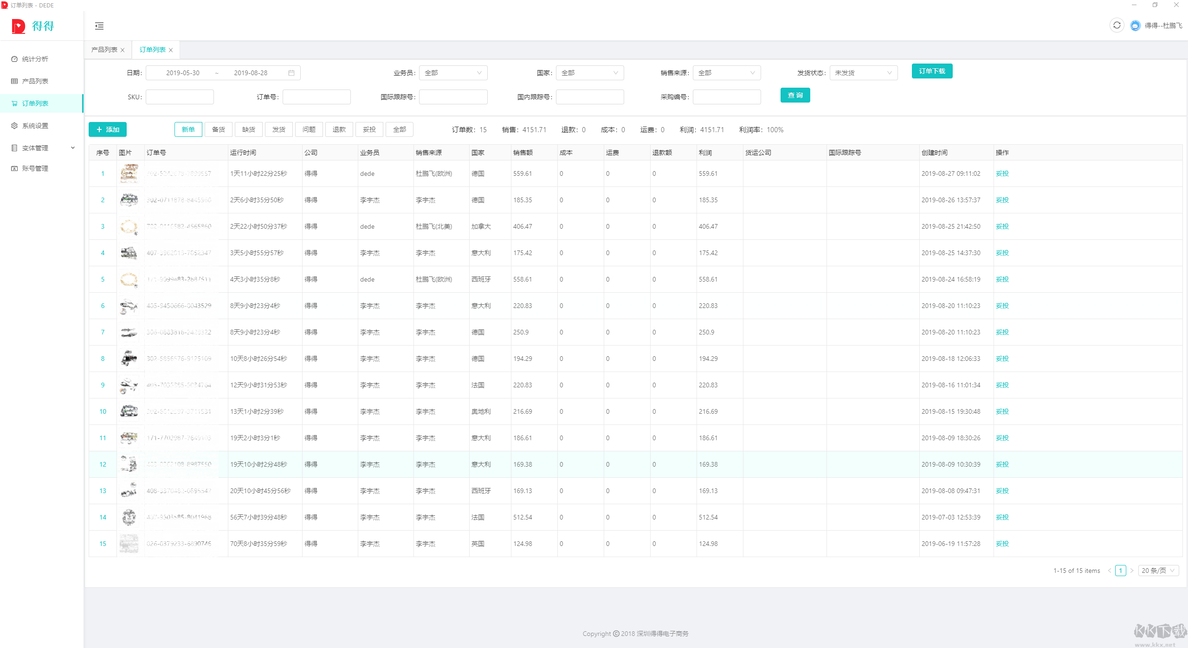Select the 全部 status filter button
The width and height of the screenshot is (1188, 648).
click(x=399, y=129)
